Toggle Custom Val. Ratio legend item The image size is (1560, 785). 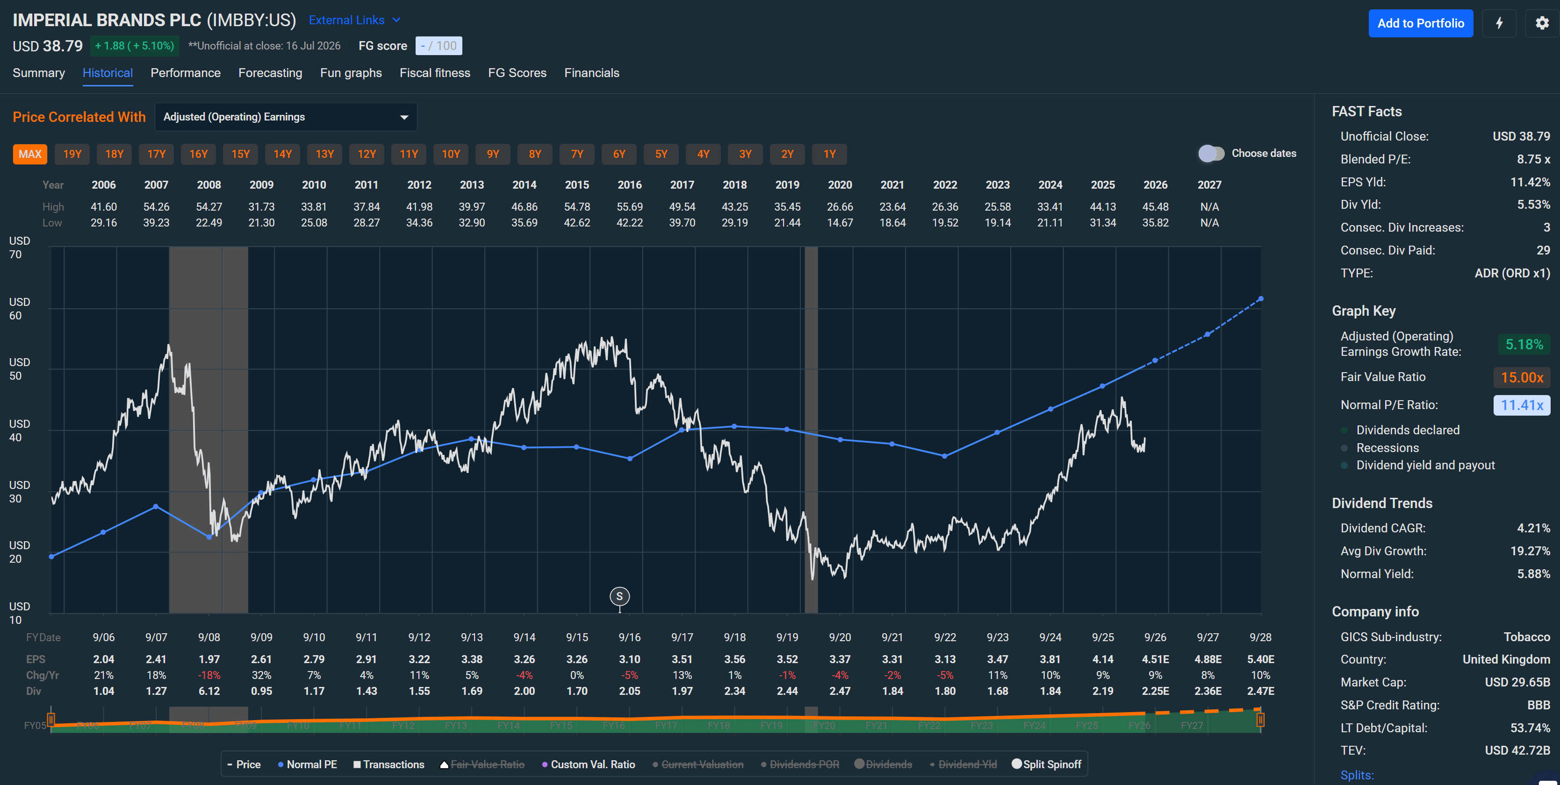588,764
